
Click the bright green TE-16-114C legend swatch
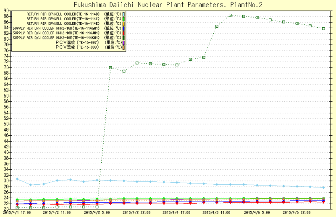click(x=123, y=19)
